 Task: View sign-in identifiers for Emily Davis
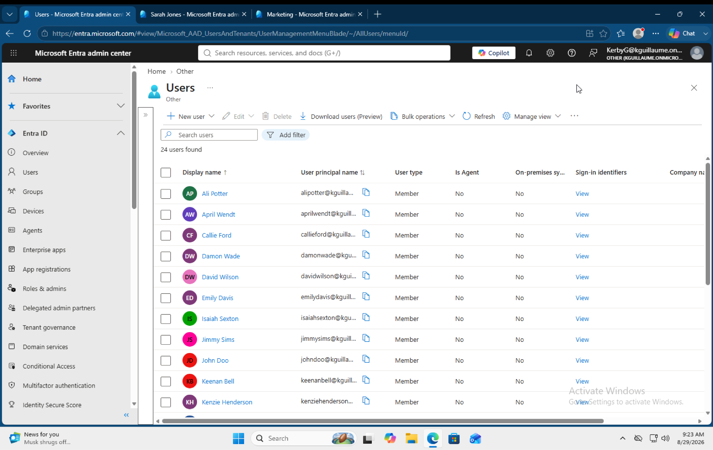click(582, 298)
